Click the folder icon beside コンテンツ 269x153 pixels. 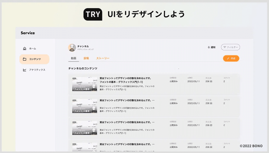(25, 59)
